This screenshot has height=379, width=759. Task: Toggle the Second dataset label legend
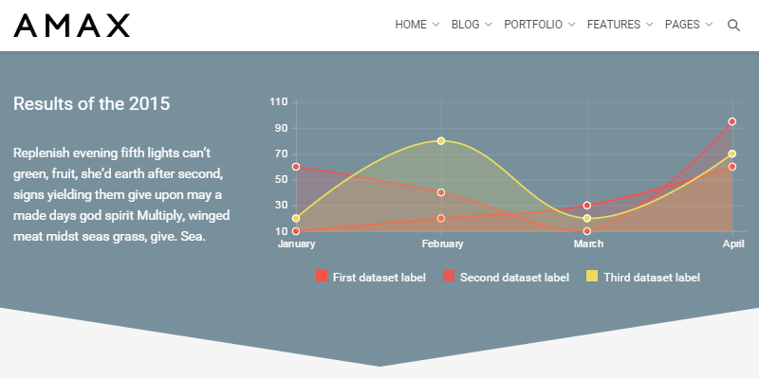513,277
